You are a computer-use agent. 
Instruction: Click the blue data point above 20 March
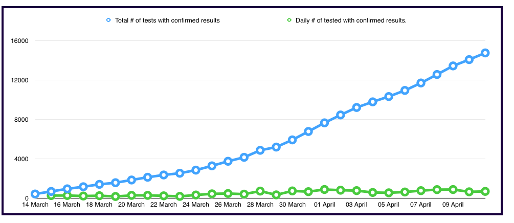tap(131, 180)
